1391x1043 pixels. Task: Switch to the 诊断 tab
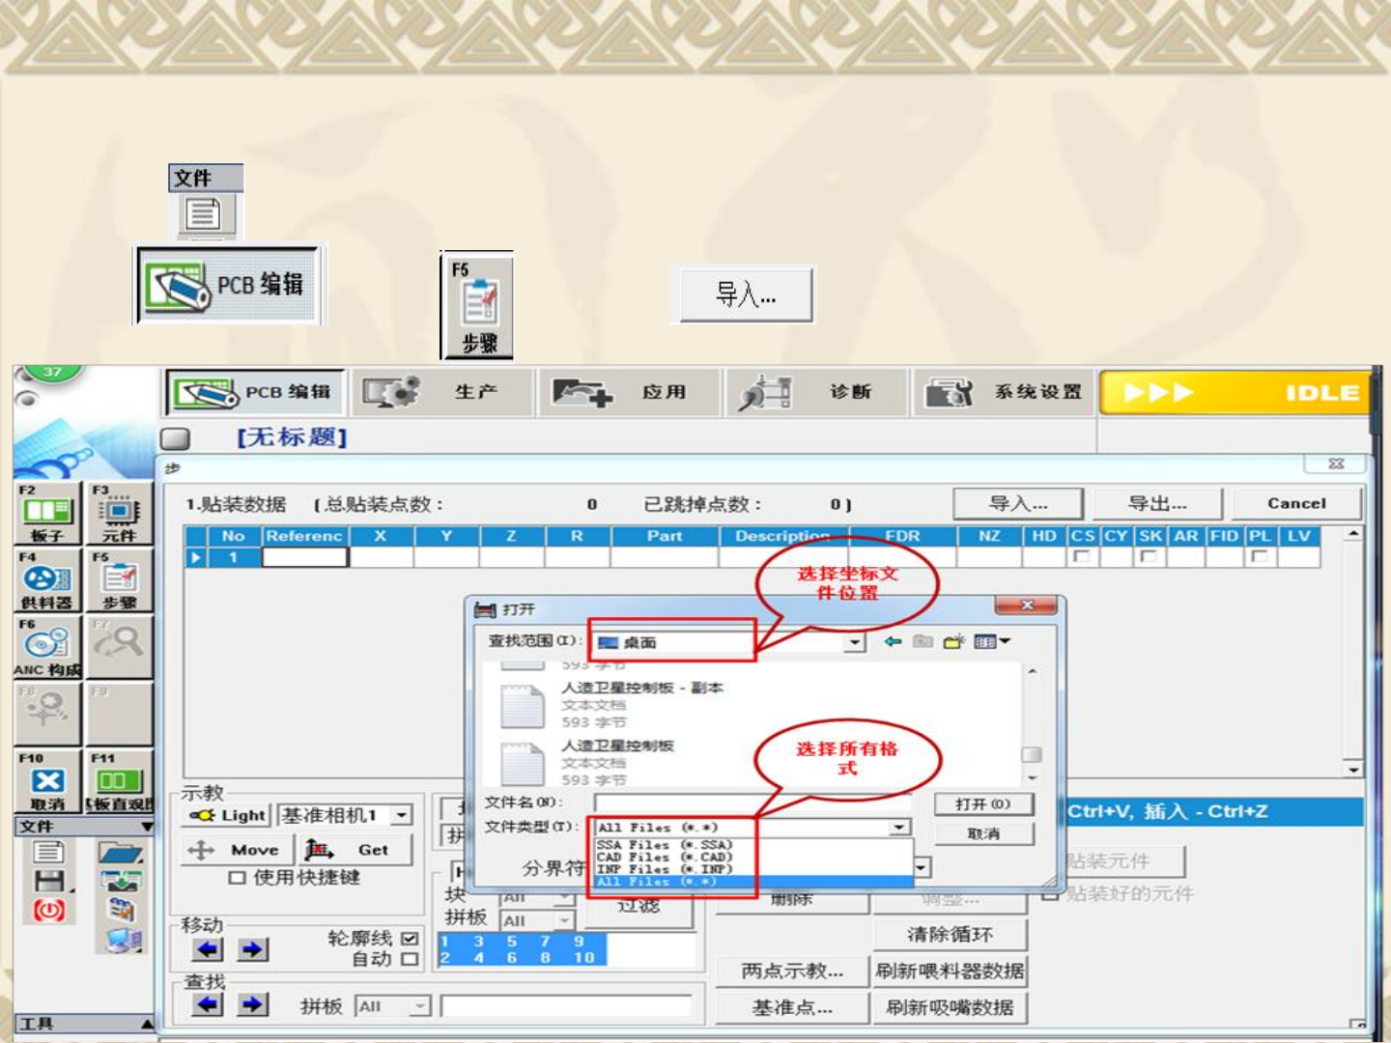click(x=817, y=392)
